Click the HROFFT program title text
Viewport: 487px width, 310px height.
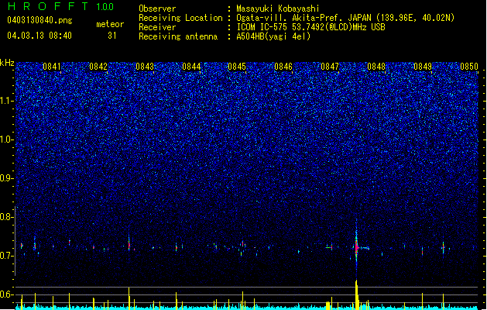[x=48, y=6]
